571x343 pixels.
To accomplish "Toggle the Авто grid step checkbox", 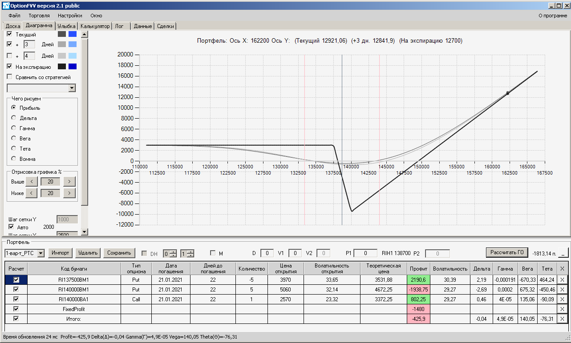I will [12, 227].
